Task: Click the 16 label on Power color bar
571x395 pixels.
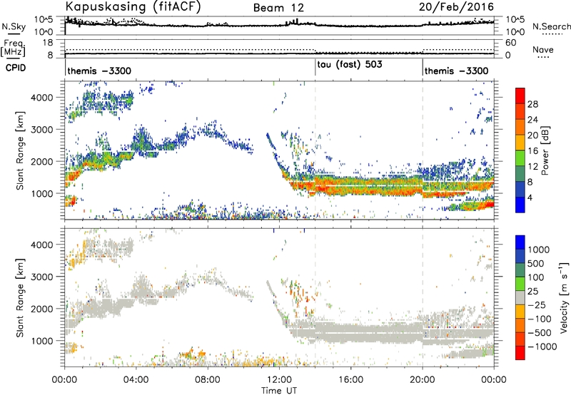Action: (x=532, y=151)
